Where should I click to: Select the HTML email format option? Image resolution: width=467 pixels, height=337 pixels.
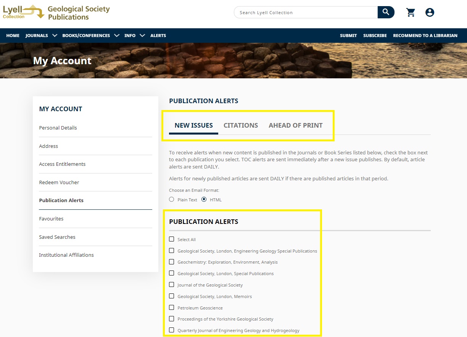coord(204,199)
